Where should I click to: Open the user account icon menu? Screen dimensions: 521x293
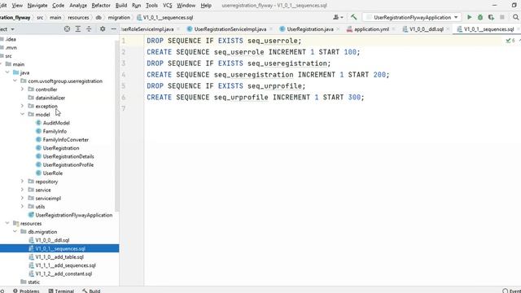[x=338, y=17]
